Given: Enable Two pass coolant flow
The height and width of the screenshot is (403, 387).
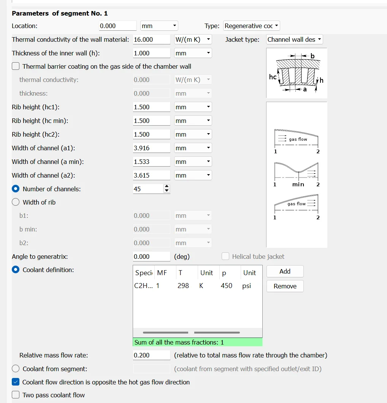Looking at the screenshot, I should point(16,395).
